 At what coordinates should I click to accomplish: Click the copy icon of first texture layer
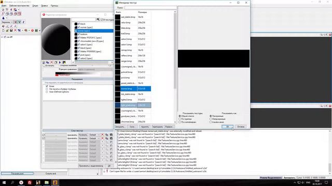pyautogui.click(x=107, y=135)
